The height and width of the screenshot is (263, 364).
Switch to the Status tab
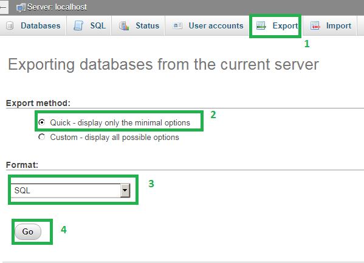pyautogui.click(x=138, y=25)
